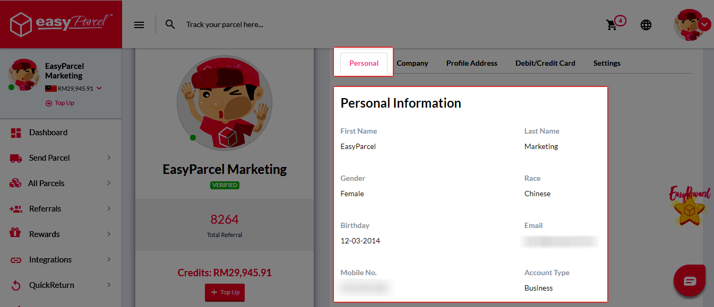Image resolution: width=714 pixels, height=307 pixels.
Task: Click the QuickReturn arrow icon
Action: [16, 285]
